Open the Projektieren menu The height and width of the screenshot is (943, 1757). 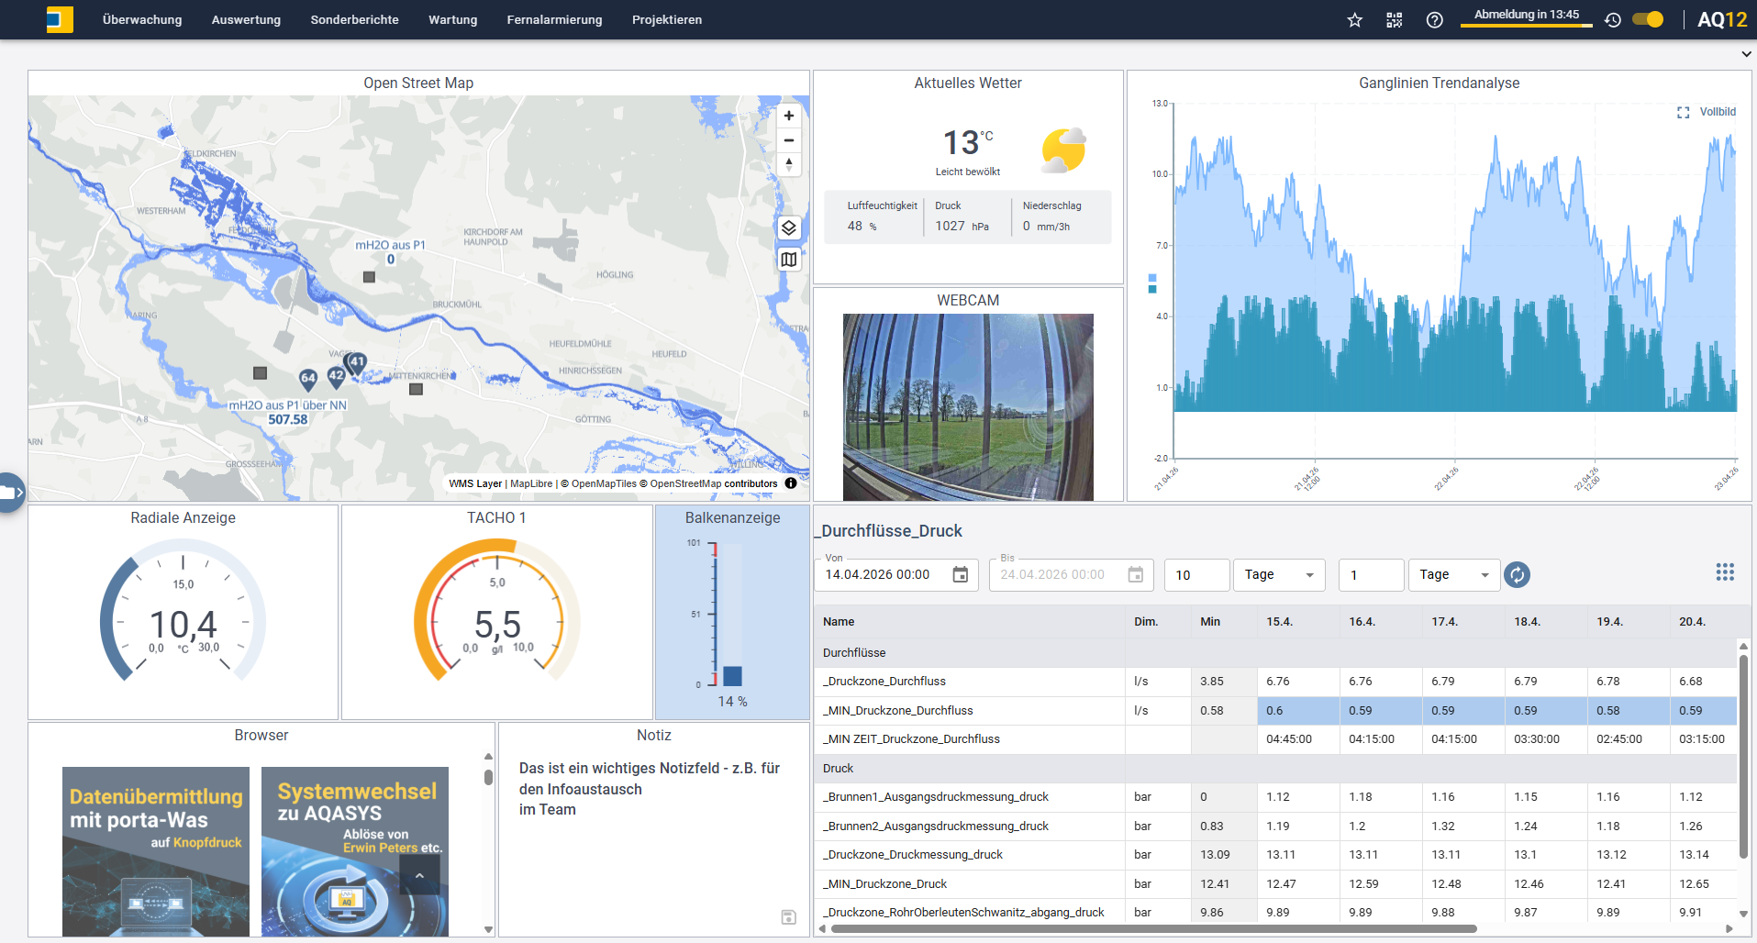667,20
